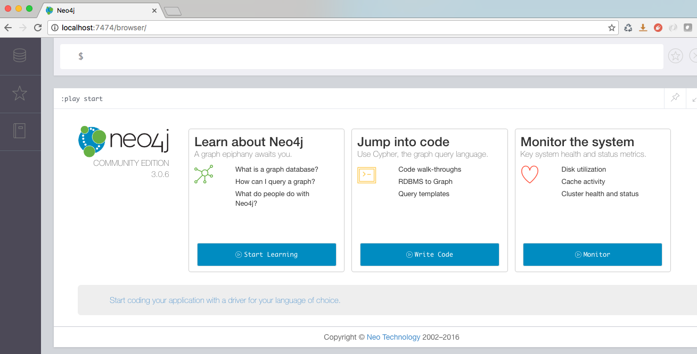Screen dimensions: 697x354
Task: Open the Neo Technology copyright link
Action: (393, 337)
